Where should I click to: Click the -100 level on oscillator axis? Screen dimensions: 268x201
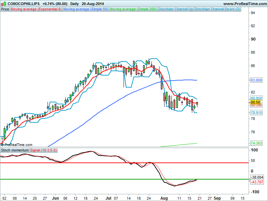[x=255, y=192]
